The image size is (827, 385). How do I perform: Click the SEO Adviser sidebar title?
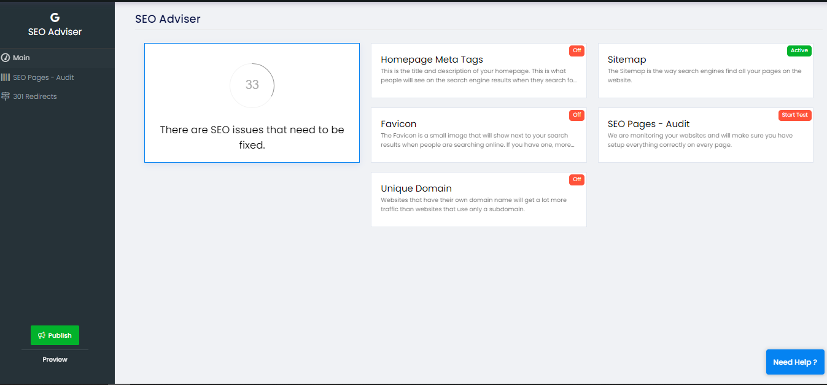click(55, 32)
